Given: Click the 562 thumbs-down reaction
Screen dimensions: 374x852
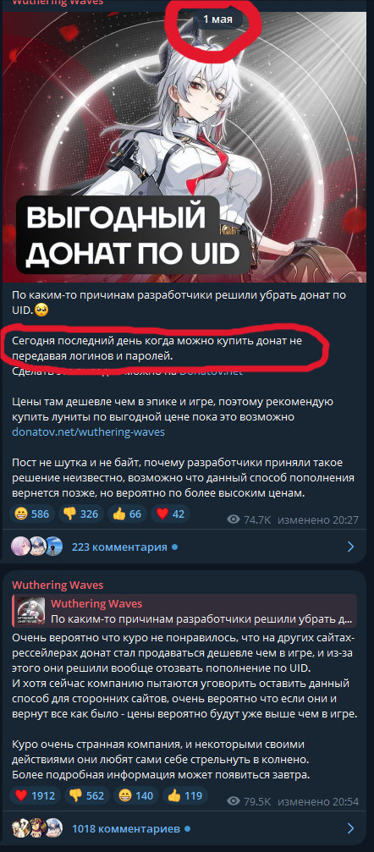Looking at the screenshot, I should click(87, 796).
